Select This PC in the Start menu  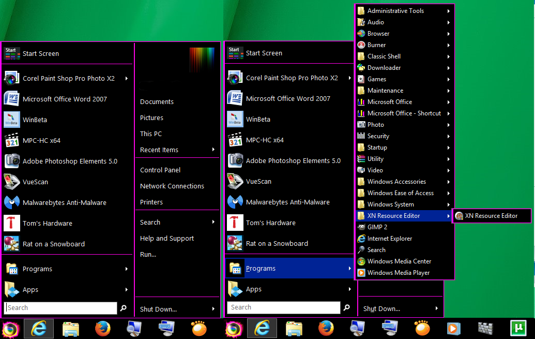151,134
